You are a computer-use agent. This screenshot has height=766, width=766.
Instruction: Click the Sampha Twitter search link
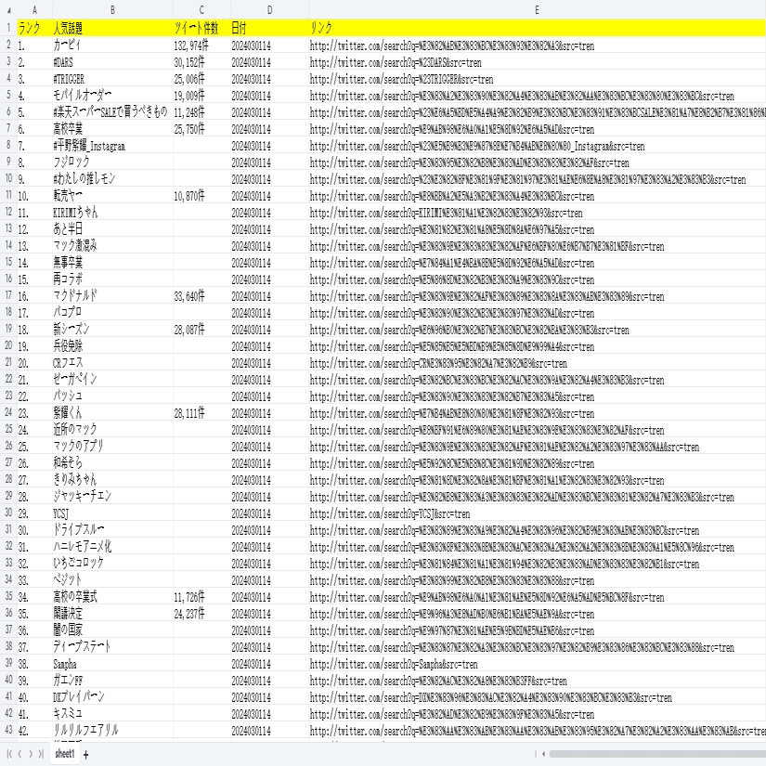pyautogui.click(x=394, y=664)
